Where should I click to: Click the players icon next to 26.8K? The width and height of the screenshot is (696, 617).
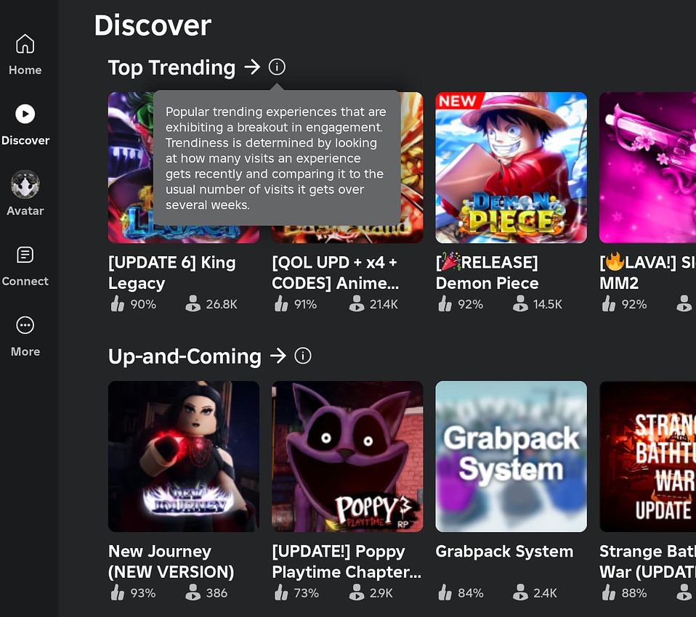(x=193, y=306)
